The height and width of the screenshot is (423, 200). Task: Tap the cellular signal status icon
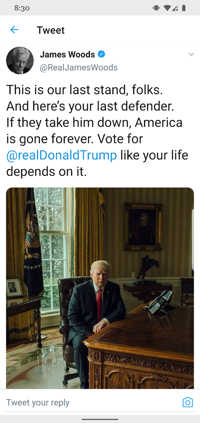(175, 8)
